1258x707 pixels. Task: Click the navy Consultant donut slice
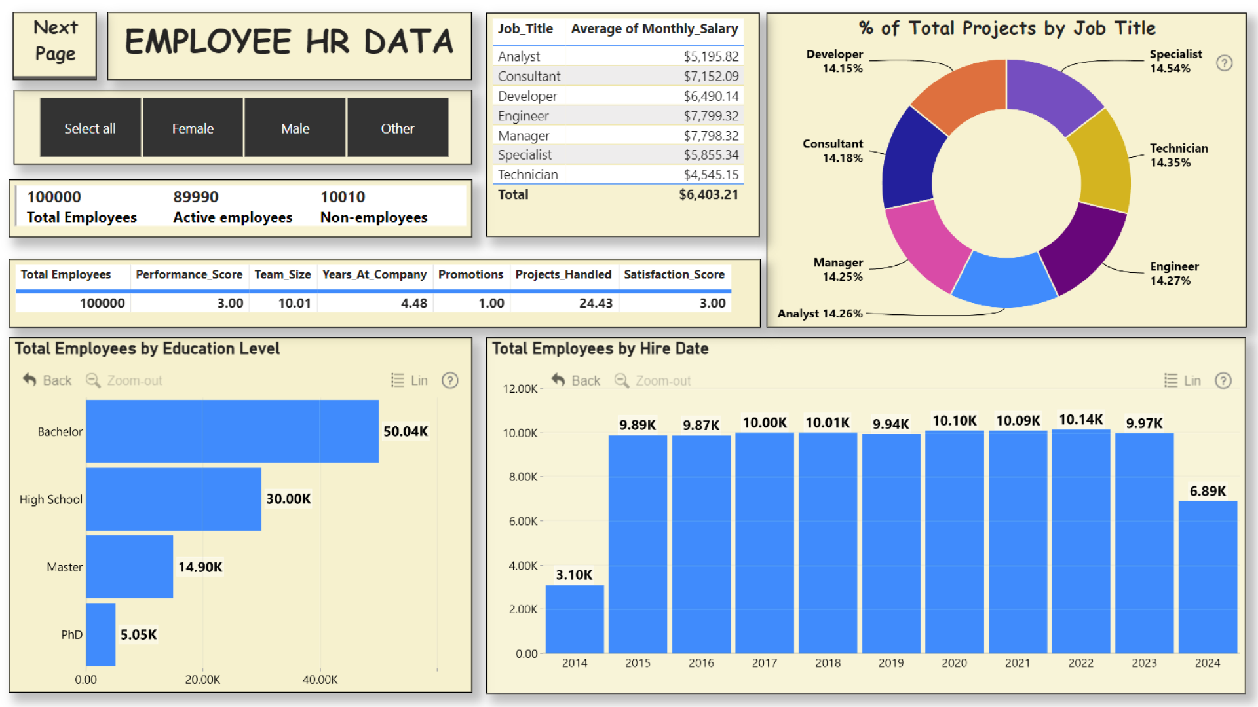[911, 160]
